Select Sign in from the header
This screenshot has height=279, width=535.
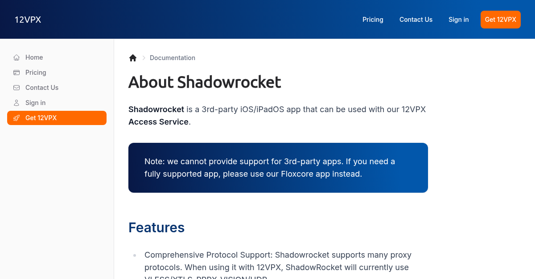click(x=458, y=19)
